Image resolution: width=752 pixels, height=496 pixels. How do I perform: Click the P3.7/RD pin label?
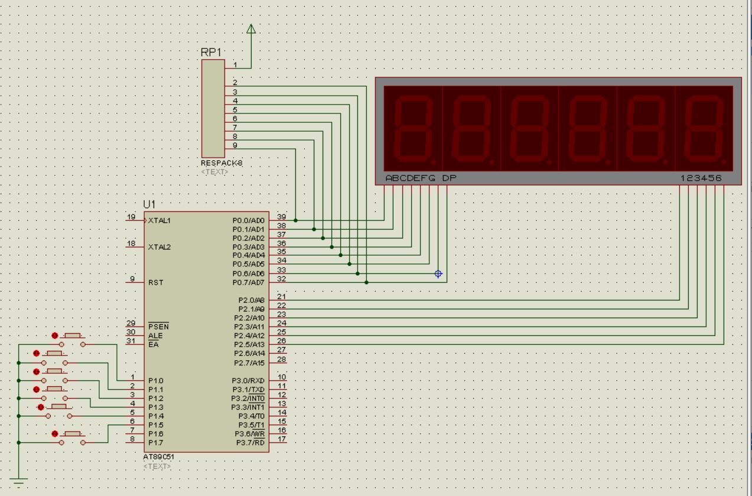pyautogui.click(x=251, y=442)
